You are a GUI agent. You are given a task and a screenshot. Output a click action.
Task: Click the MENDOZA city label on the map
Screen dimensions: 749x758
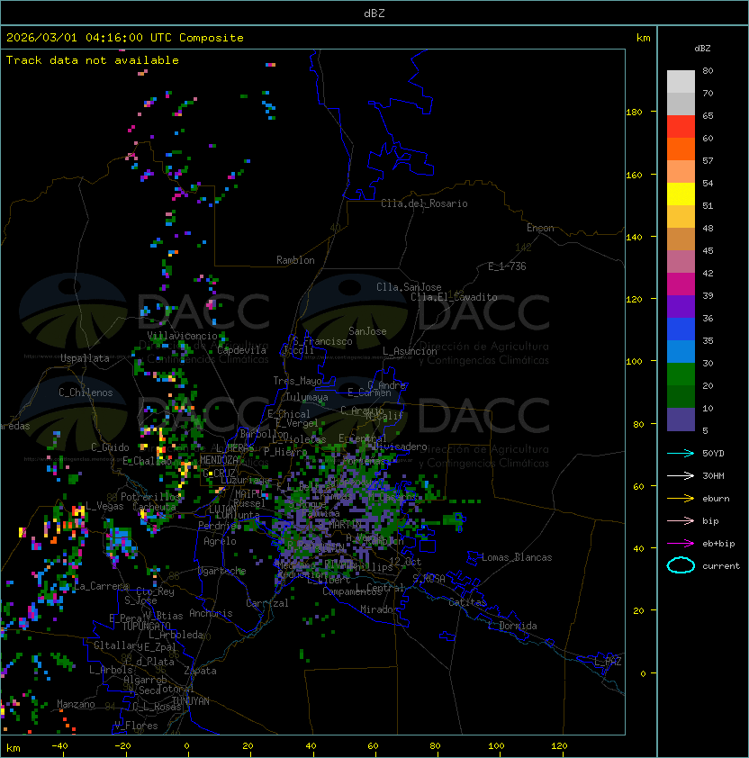[x=221, y=460]
